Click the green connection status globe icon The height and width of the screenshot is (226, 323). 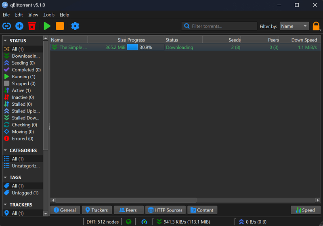point(129,222)
